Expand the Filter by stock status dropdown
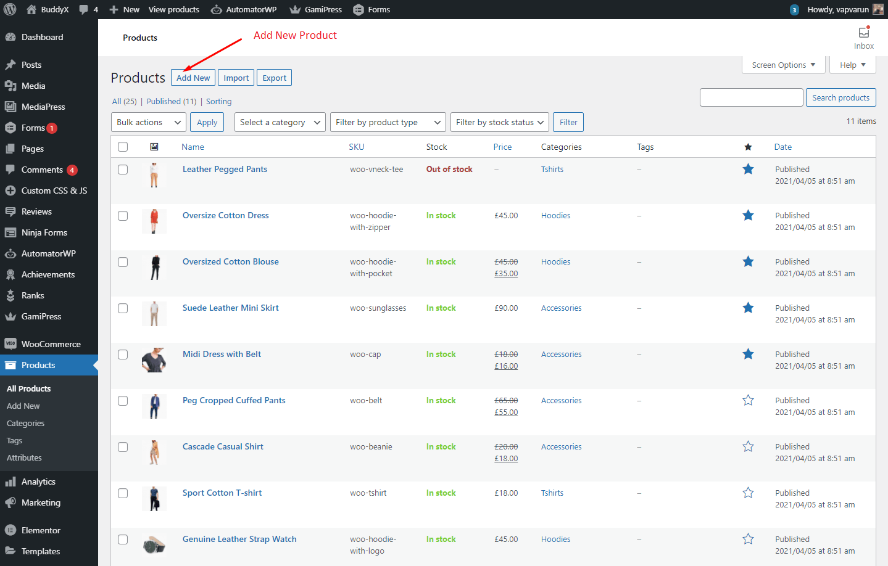This screenshot has height=566, width=888. point(499,122)
